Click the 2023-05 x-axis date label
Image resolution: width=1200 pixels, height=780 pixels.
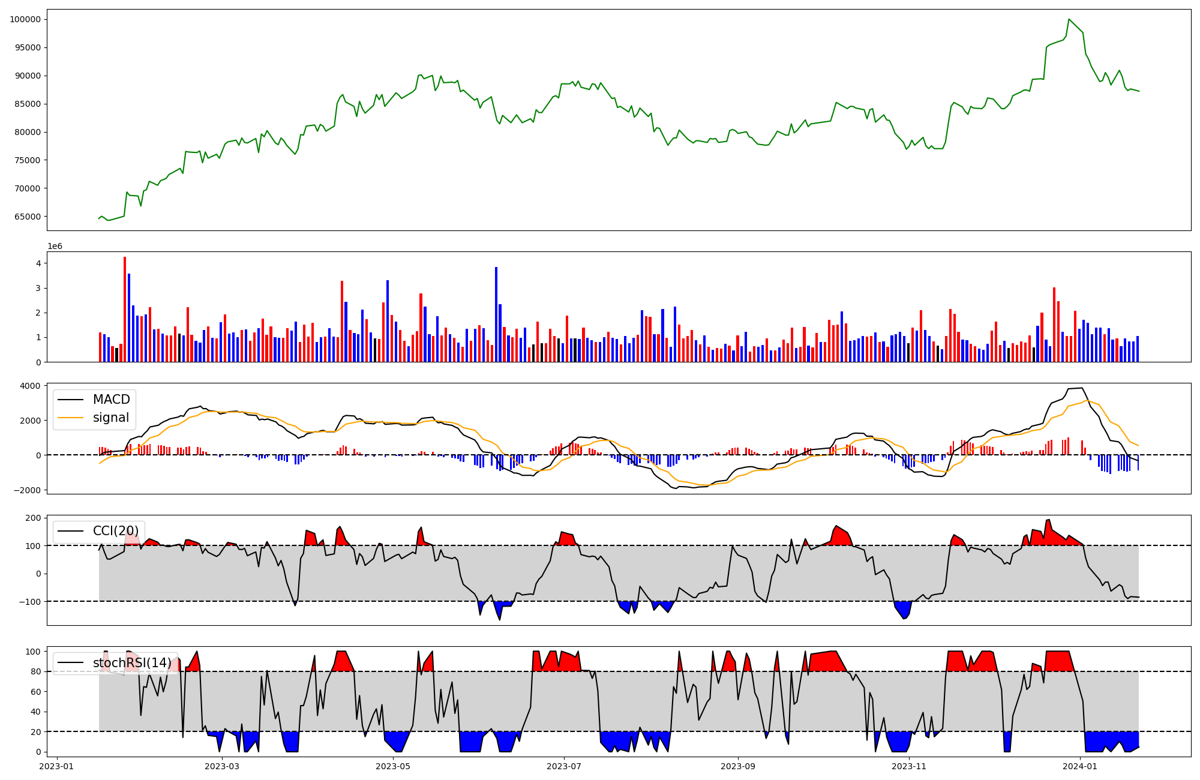pyautogui.click(x=393, y=766)
